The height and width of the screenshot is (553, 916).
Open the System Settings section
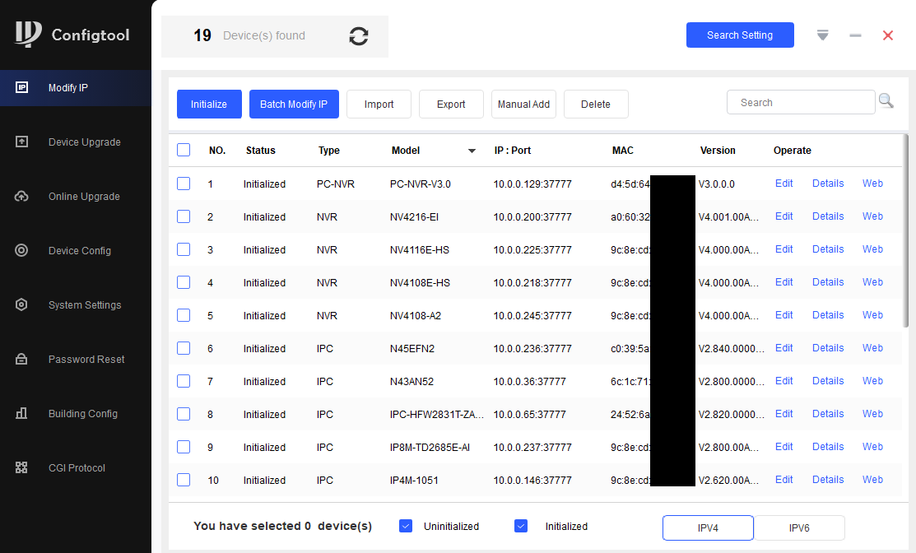[76, 304]
